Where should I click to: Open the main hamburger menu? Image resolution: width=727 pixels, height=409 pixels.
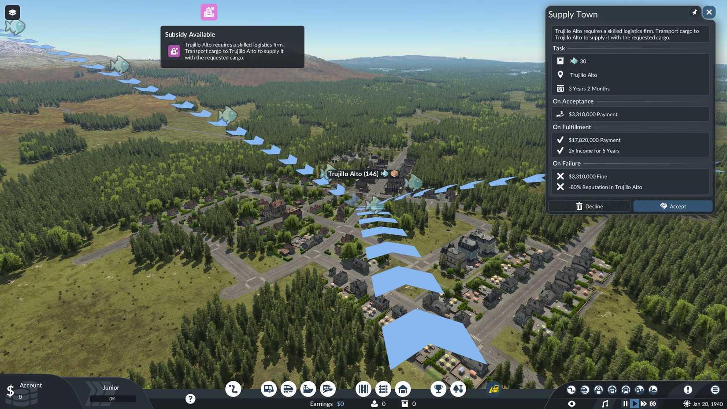click(x=715, y=390)
